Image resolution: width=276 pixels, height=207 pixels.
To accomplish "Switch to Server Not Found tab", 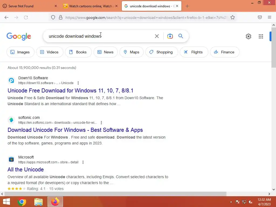I will (30, 6).
